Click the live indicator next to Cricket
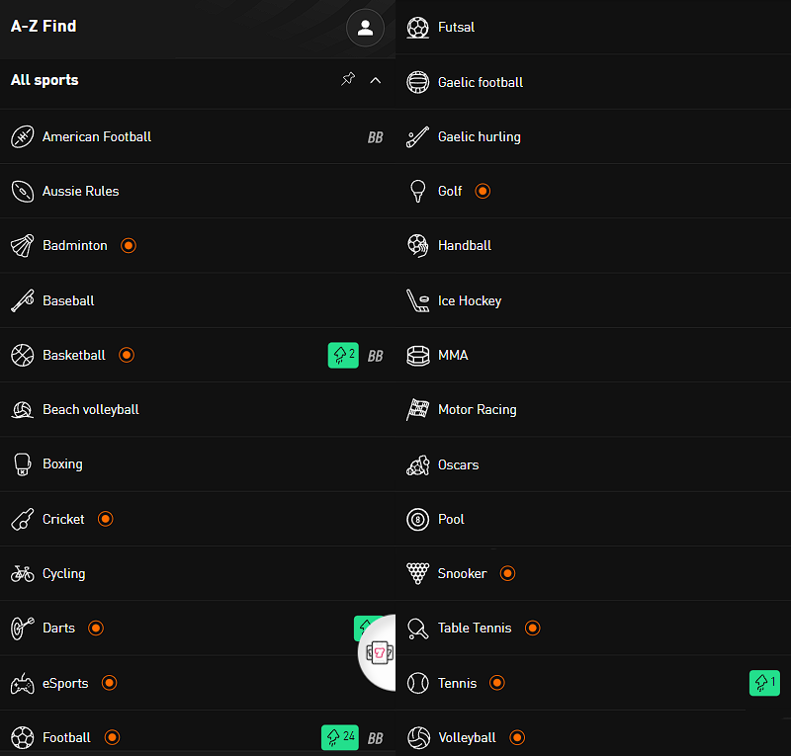The height and width of the screenshot is (756, 791). (x=106, y=520)
